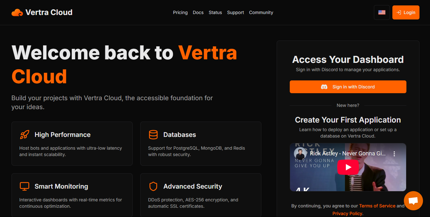Open the Terms of Service link
The height and width of the screenshot is (217, 430).
click(x=377, y=206)
